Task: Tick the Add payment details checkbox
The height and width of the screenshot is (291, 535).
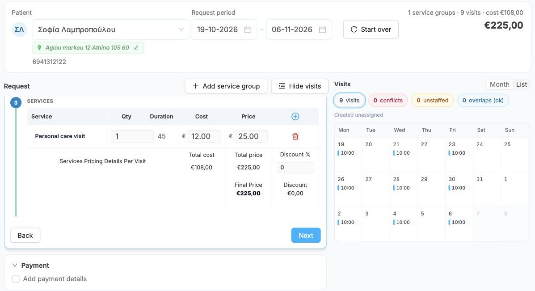Action: point(16,279)
